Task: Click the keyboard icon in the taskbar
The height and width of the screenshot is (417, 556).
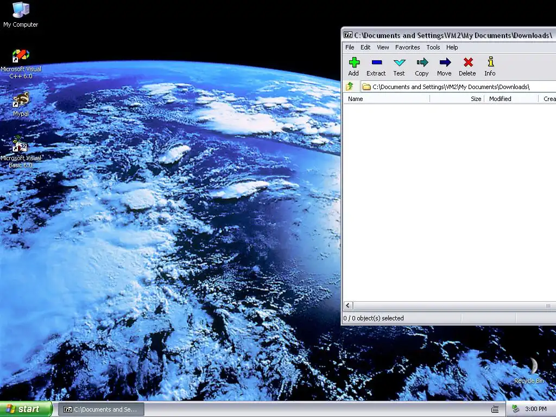Action: [x=495, y=409]
